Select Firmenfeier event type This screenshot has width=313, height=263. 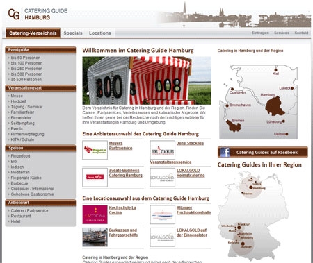point(21,118)
